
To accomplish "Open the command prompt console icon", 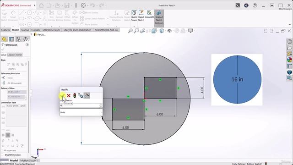I will [x=238, y=5].
